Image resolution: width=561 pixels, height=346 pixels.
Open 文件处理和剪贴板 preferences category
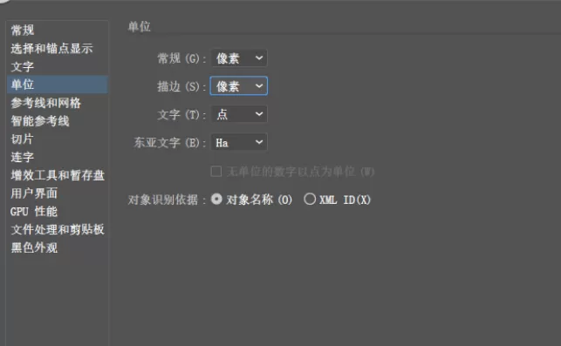pos(58,229)
